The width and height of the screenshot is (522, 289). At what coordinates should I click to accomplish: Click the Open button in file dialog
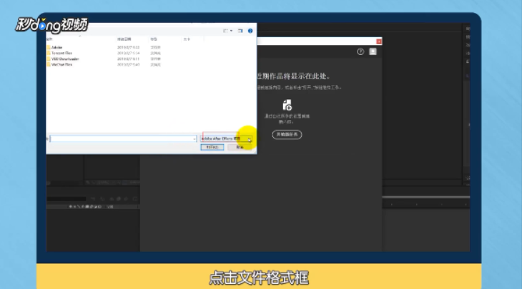(x=212, y=147)
